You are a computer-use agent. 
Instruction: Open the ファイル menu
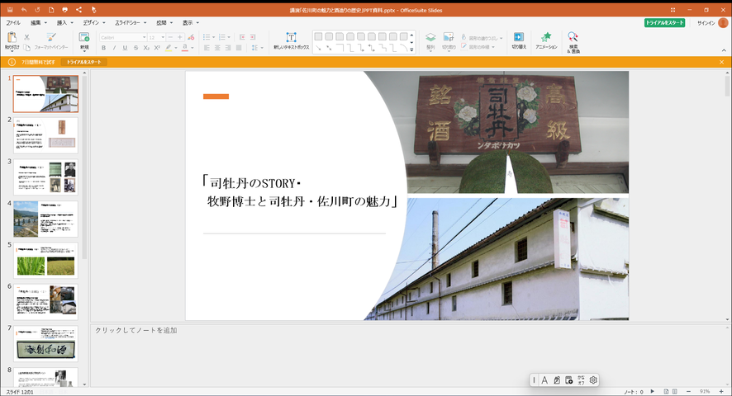click(13, 22)
